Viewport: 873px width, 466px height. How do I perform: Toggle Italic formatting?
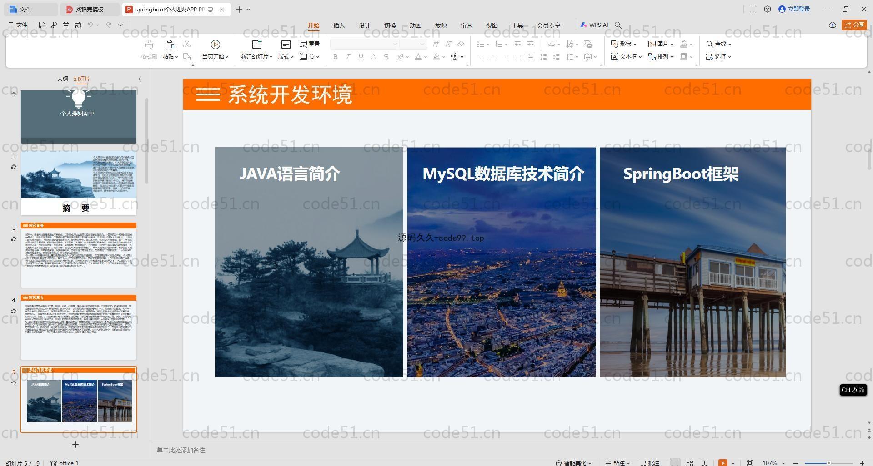click(348, 57)
